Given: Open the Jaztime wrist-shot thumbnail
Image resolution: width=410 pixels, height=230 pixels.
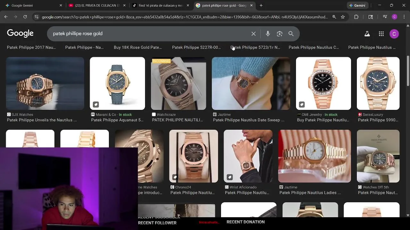Looking at the screenshot, I should pos(251,83).
